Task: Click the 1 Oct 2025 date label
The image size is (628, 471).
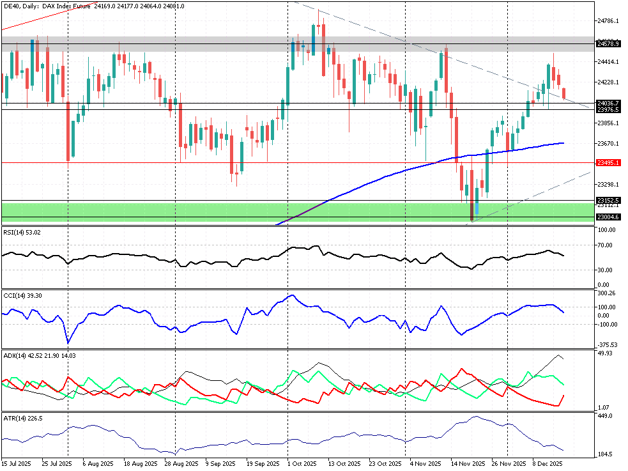Action: tap(302, 463)
